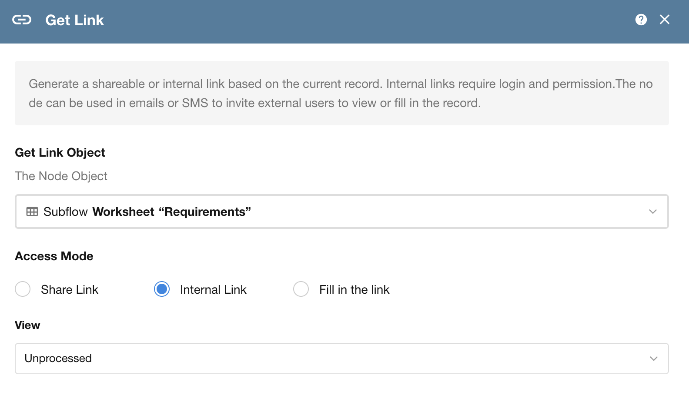Click the gray description info box
The width and height of the screenshot is (689, 396).
tap(341, 93)
